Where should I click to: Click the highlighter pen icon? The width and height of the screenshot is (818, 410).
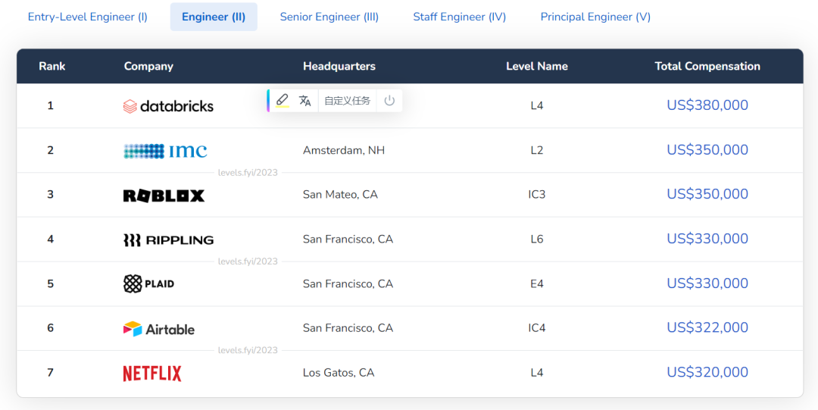[283, 100]
